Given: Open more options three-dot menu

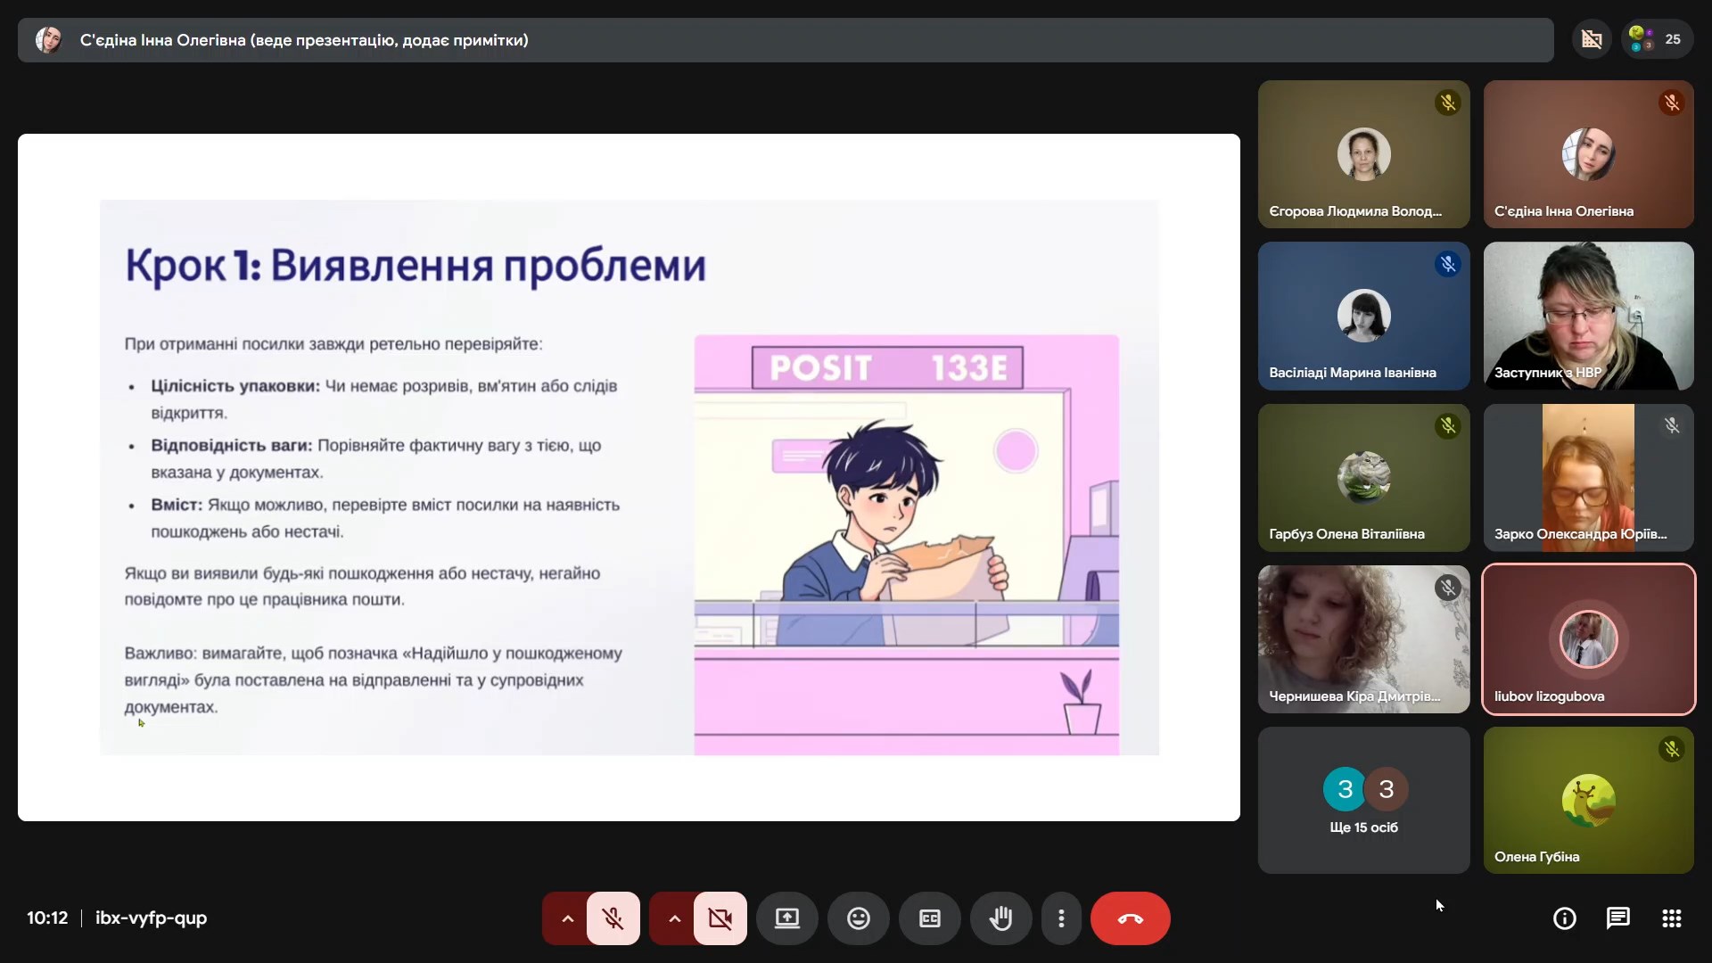Looking at the screenshot, I should click(x=1061, y=918).
